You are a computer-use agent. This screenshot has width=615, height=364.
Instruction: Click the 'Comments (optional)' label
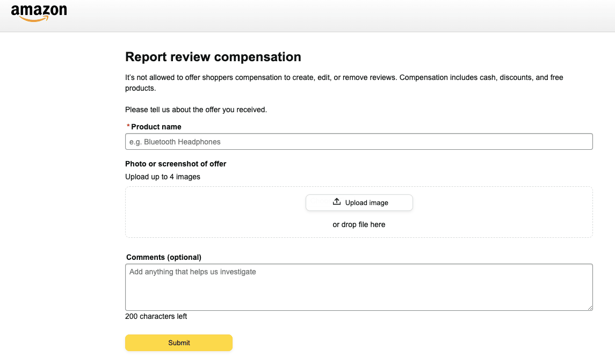[164, 257]
